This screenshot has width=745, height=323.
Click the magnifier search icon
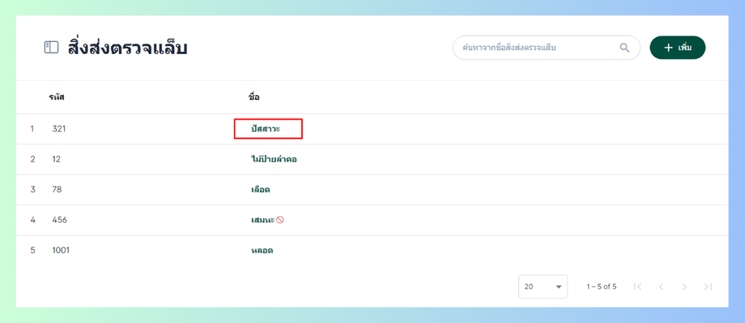(x=624, y=48)
